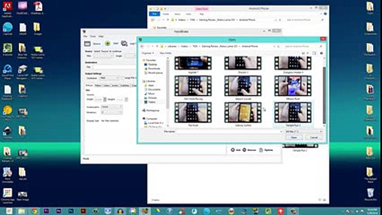This screenshot has height=215, width=382.
Task: Switch to the Subtitles tab in HandBrake
Action: pos(125,85)
